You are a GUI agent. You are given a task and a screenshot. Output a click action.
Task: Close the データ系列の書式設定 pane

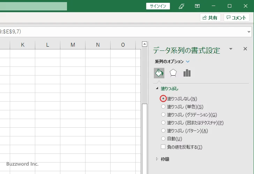(245, 49)
